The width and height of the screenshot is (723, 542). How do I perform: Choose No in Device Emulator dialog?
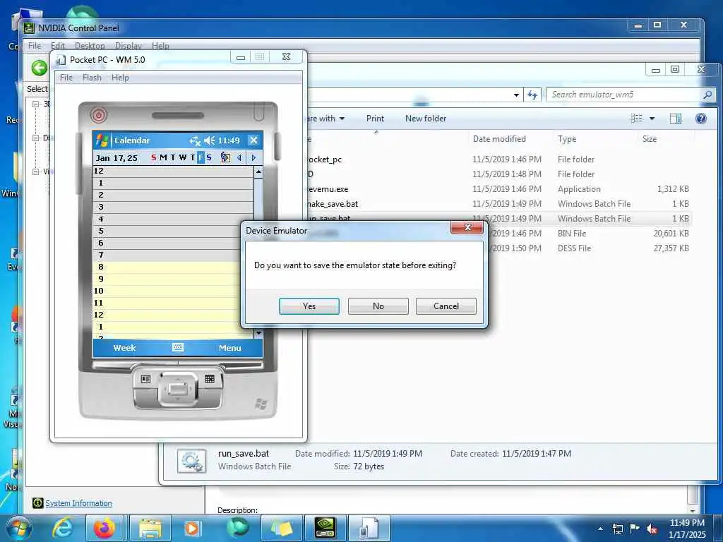coord(378,306)
